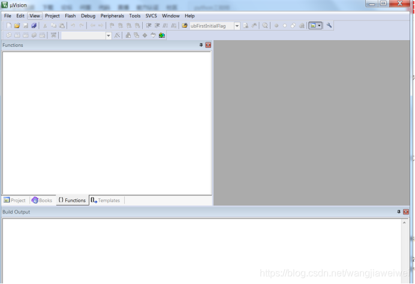The width and height of the screenshot is (415, 284).
Task: Click the Paste icon
Action: point(62,26)
